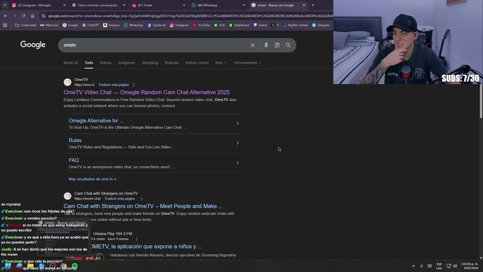Select the Shopping search tab
The image size is (483, 272).
[150, 63]
